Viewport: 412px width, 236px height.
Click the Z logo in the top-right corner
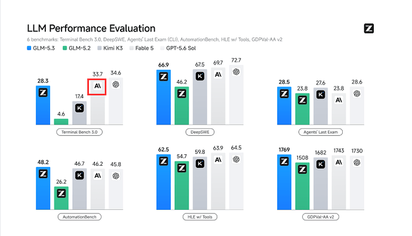click(368, 29)
